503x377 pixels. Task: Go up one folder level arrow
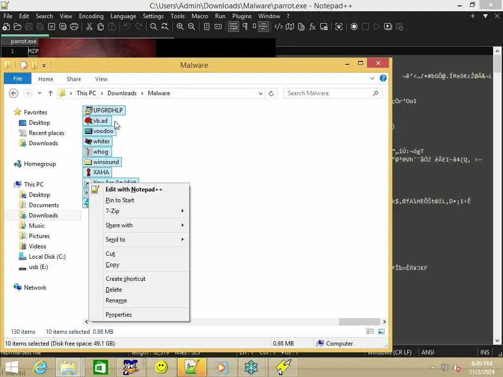pyautogui.click(x=51, y=93)
